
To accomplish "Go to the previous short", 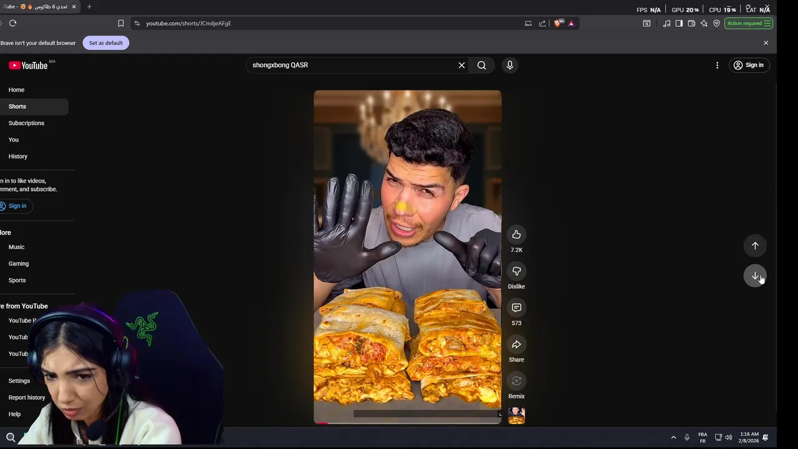I will click(x=755, y=246).
